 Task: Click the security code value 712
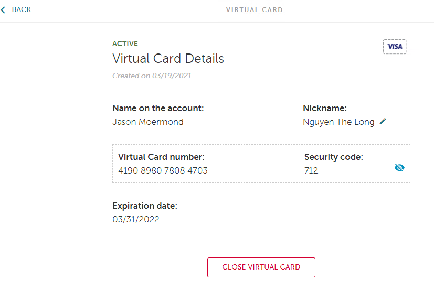click(x=311, y=170)
